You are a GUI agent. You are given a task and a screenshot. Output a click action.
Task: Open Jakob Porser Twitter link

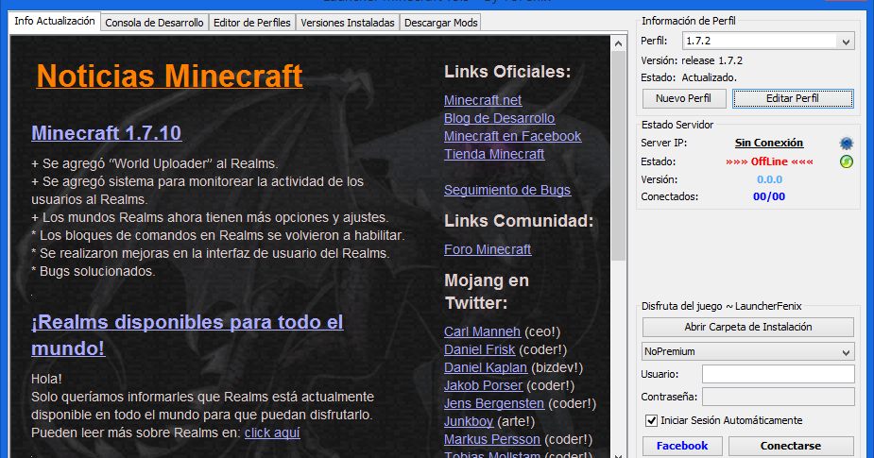coord(483,385)
